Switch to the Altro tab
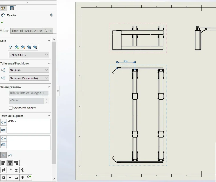The width and height of the screenshot is (216, 182). tap(48, 31)
